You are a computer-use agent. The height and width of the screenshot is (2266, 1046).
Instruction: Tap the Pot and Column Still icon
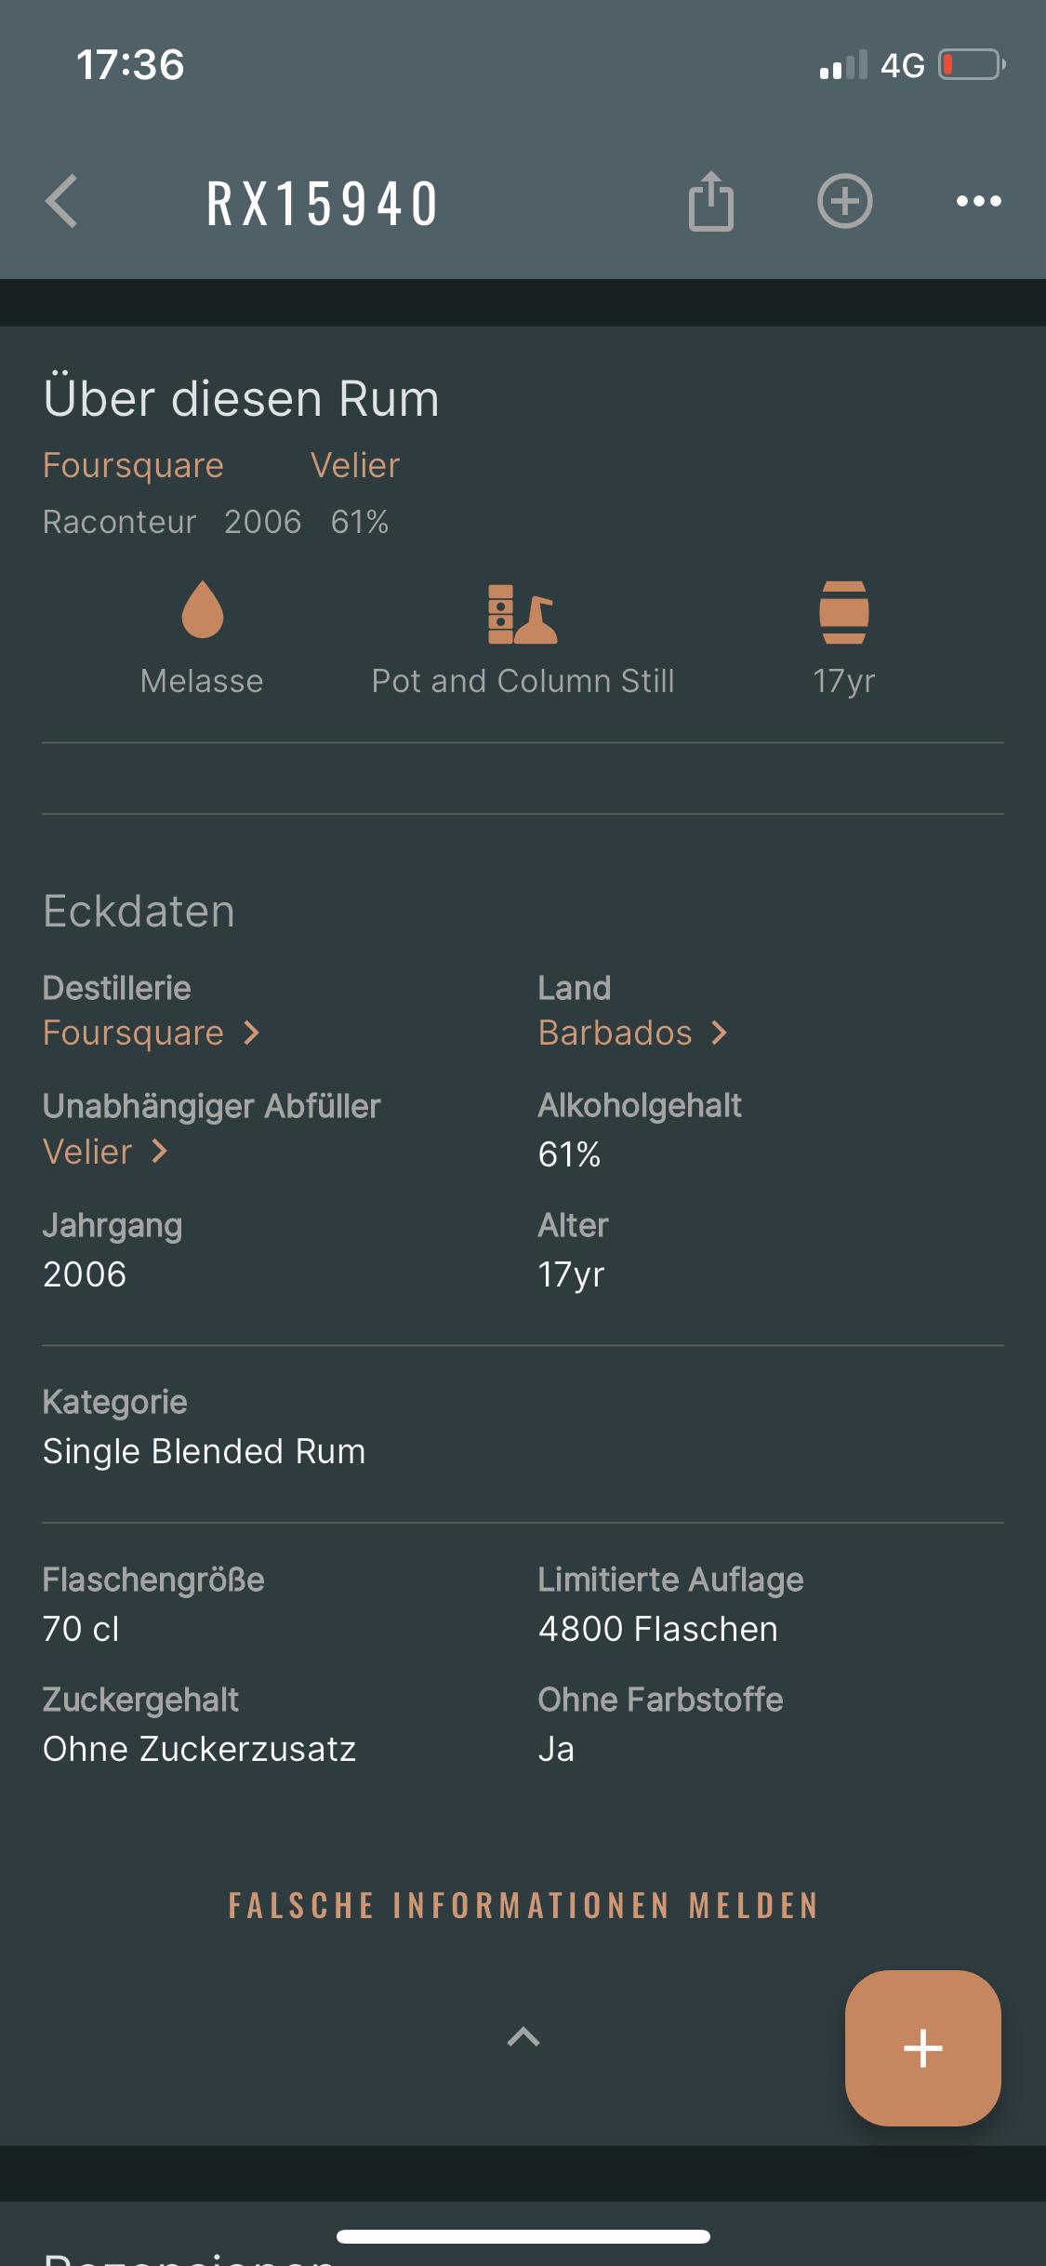click(523, 614)
